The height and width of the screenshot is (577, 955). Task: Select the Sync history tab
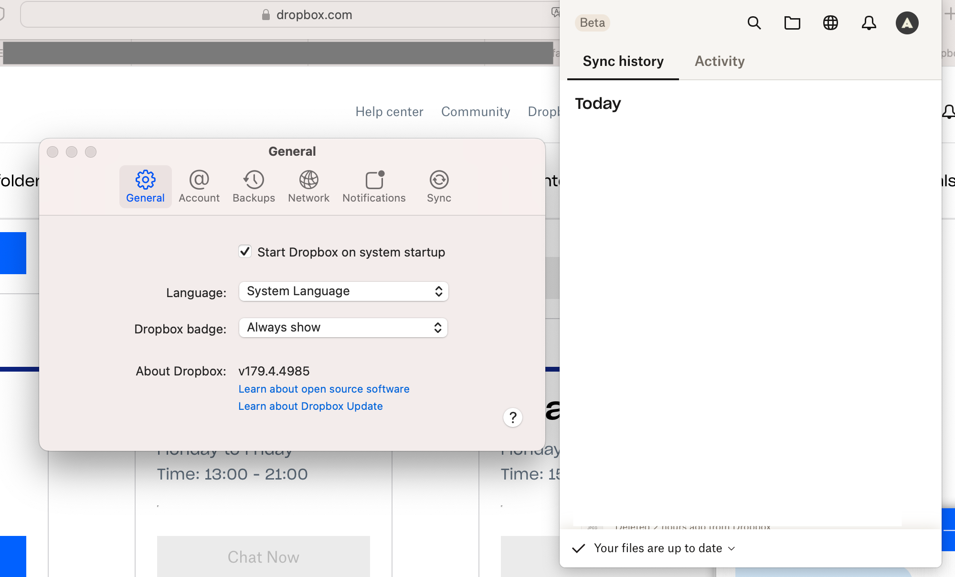pos(623,61)
